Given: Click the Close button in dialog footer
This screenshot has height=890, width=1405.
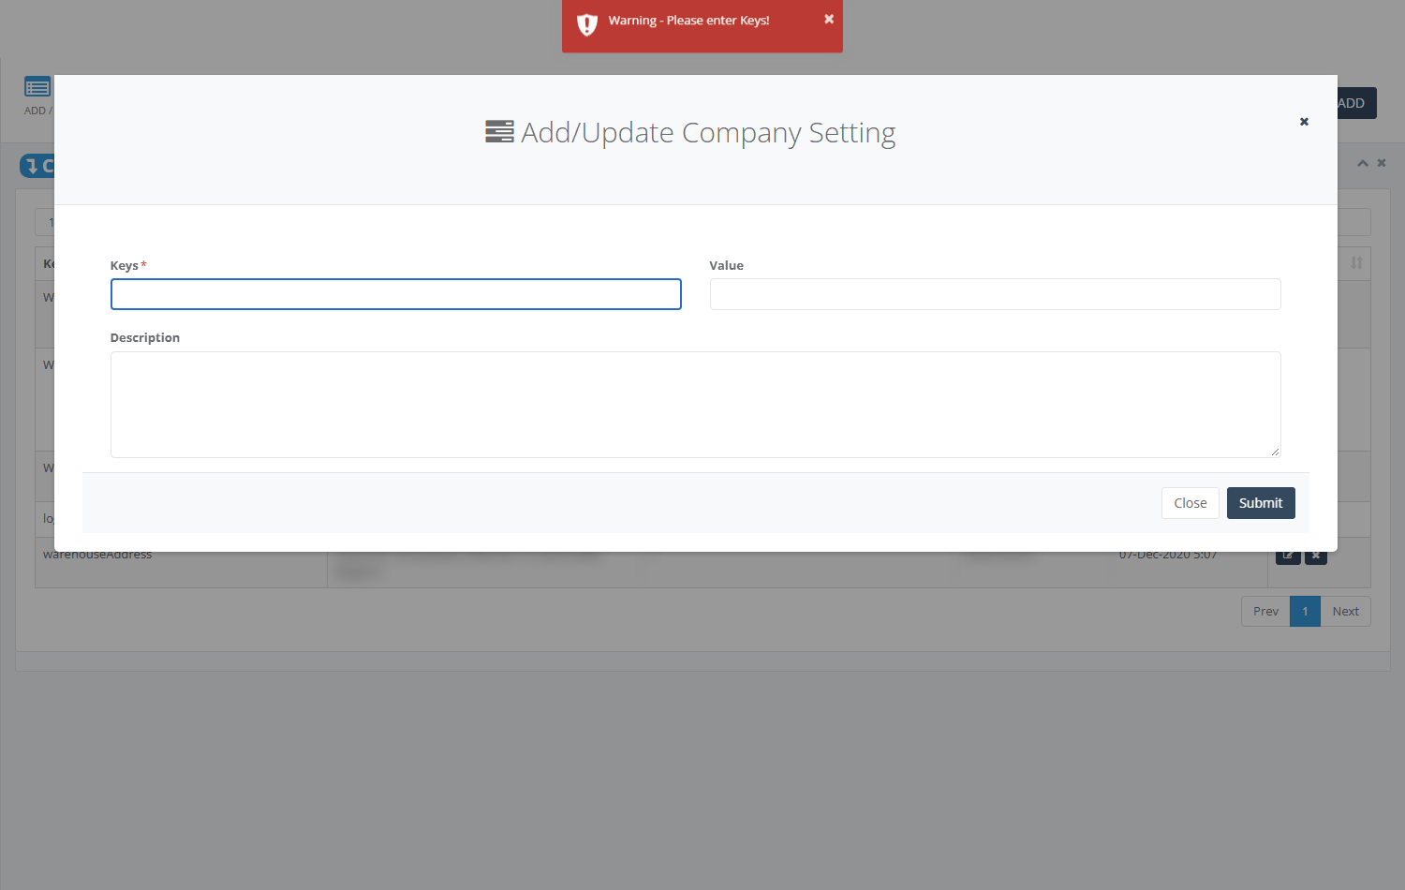Looking at the screenshot, I should click(1191, 503).
